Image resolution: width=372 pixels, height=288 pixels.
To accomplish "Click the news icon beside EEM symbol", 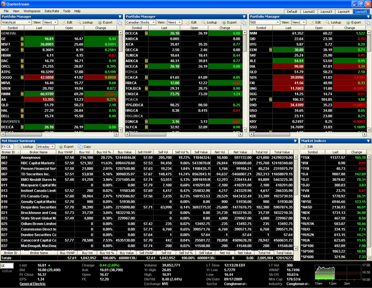I will 270,50.
